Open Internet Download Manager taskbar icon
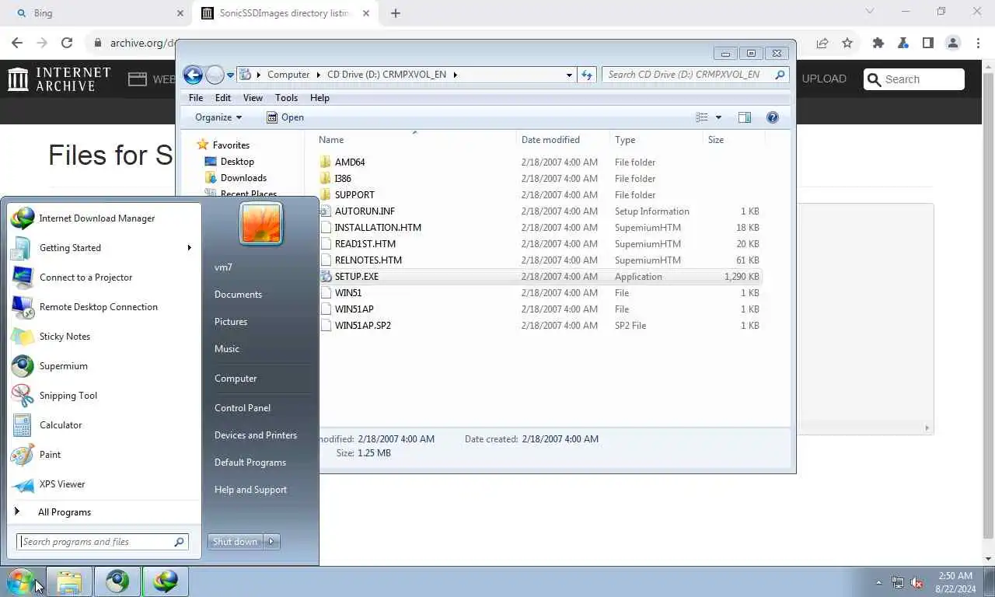995x597 pixels. click(166, 581)
